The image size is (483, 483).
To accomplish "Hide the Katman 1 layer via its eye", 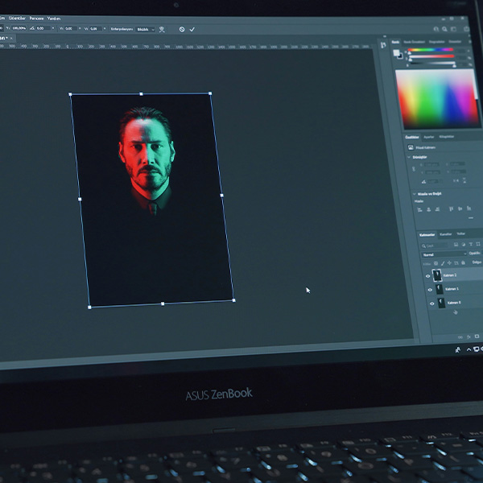I will [430, 290].
